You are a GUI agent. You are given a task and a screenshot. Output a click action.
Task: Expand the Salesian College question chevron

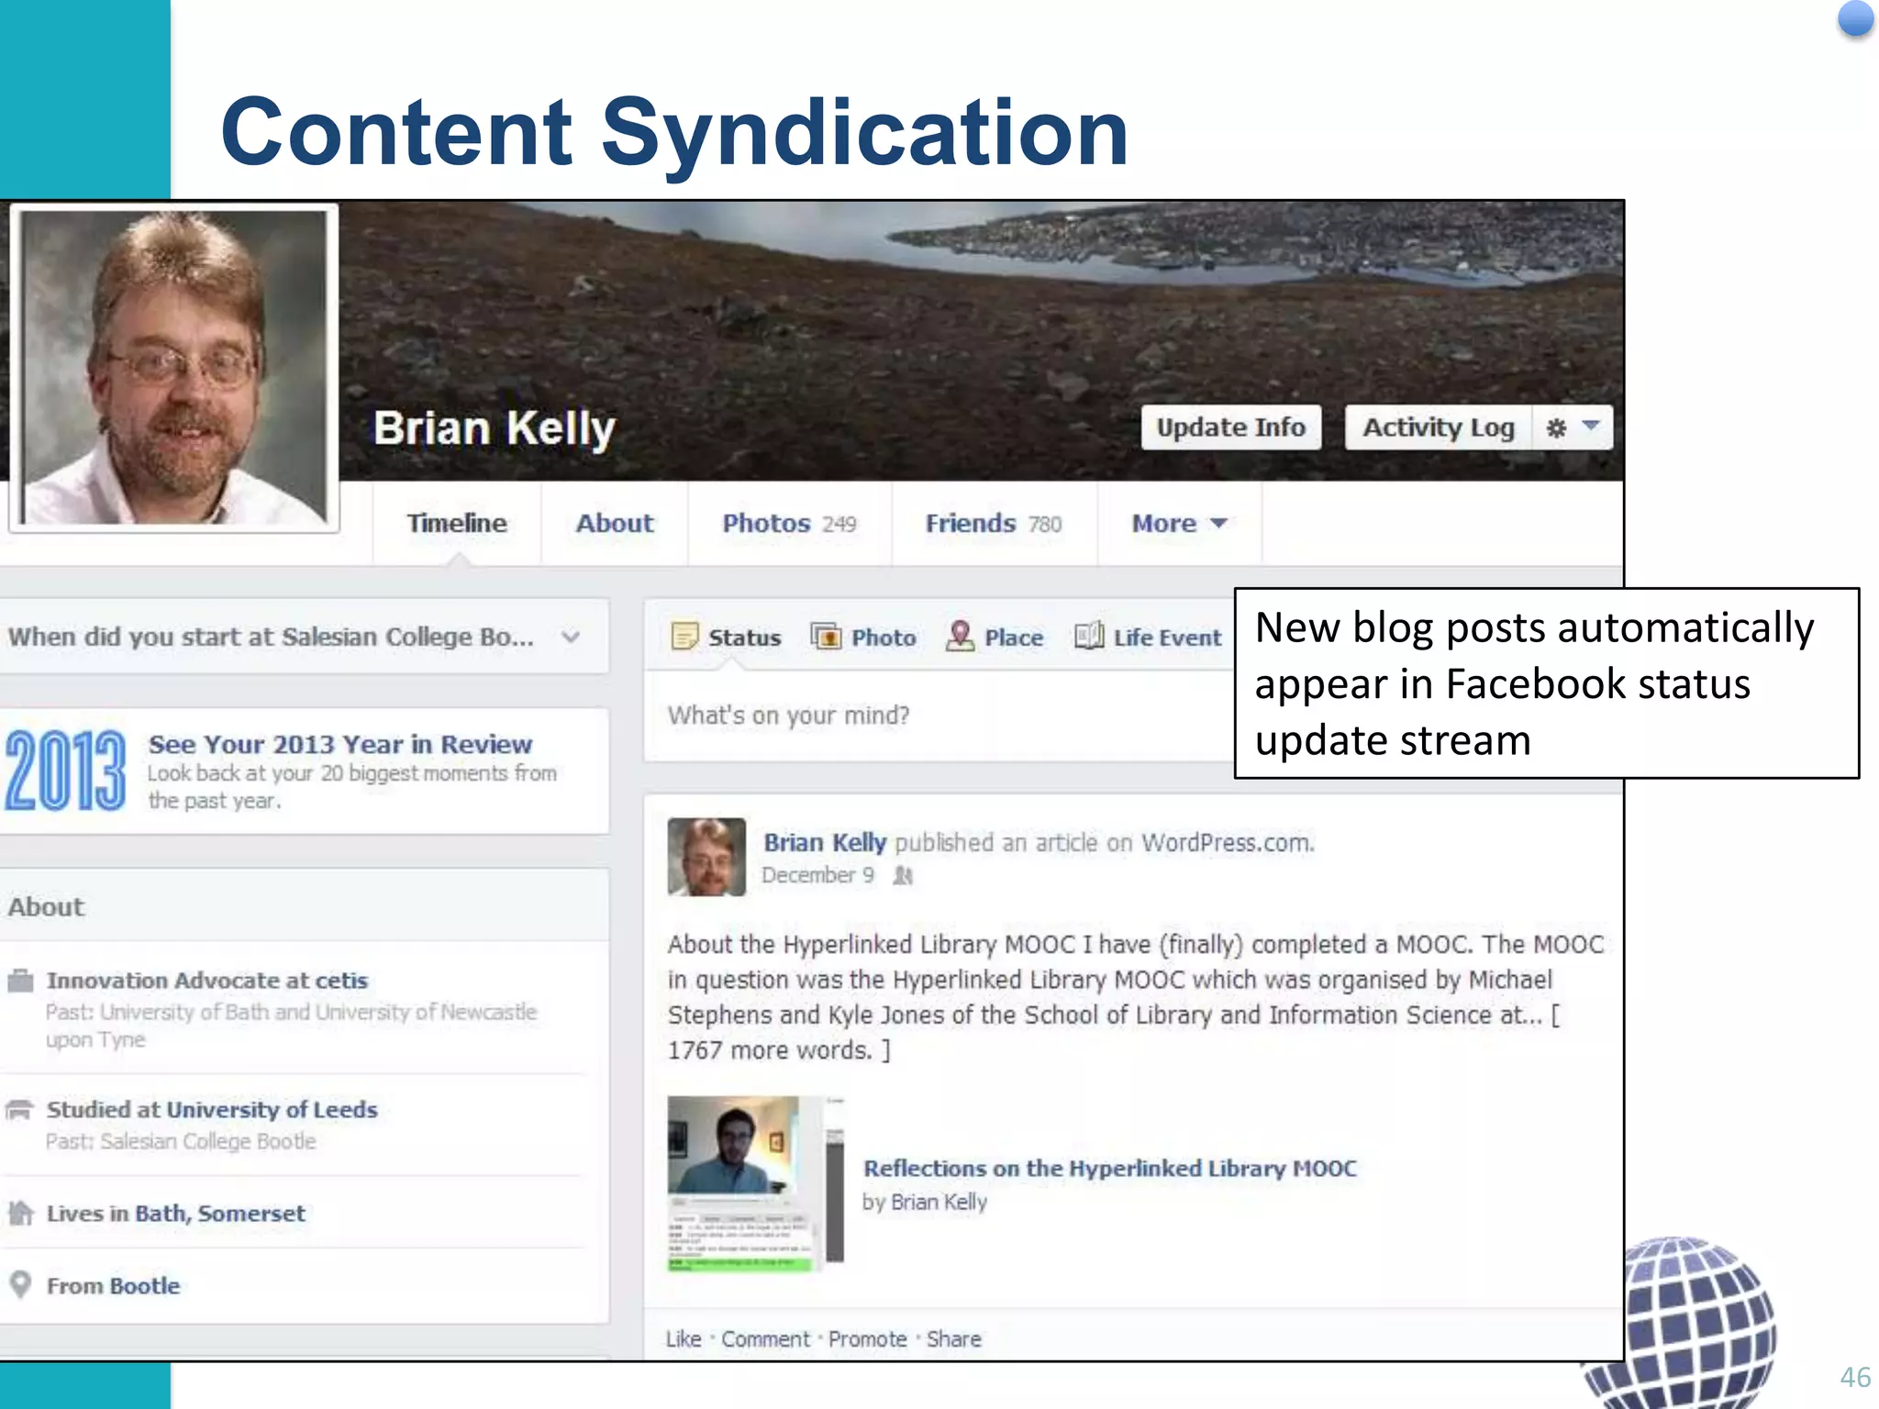[571, 637]
